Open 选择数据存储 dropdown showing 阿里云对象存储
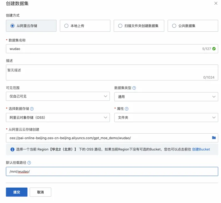221x203 pixels. (58, 117)
